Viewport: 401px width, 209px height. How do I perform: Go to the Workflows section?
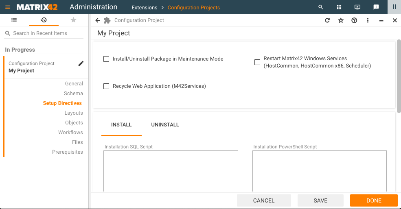pyautogui.click(x=70, y=133)
